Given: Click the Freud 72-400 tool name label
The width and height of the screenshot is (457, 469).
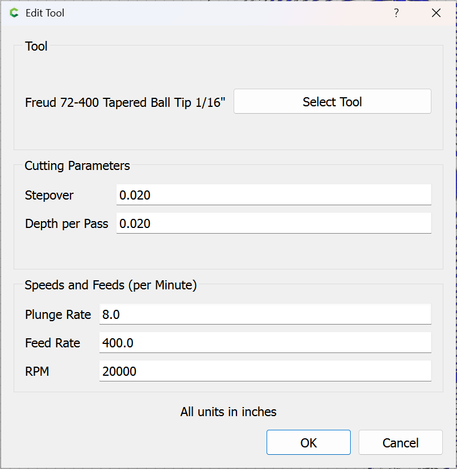Looking at the screenshot, I should tap(125, 102).
